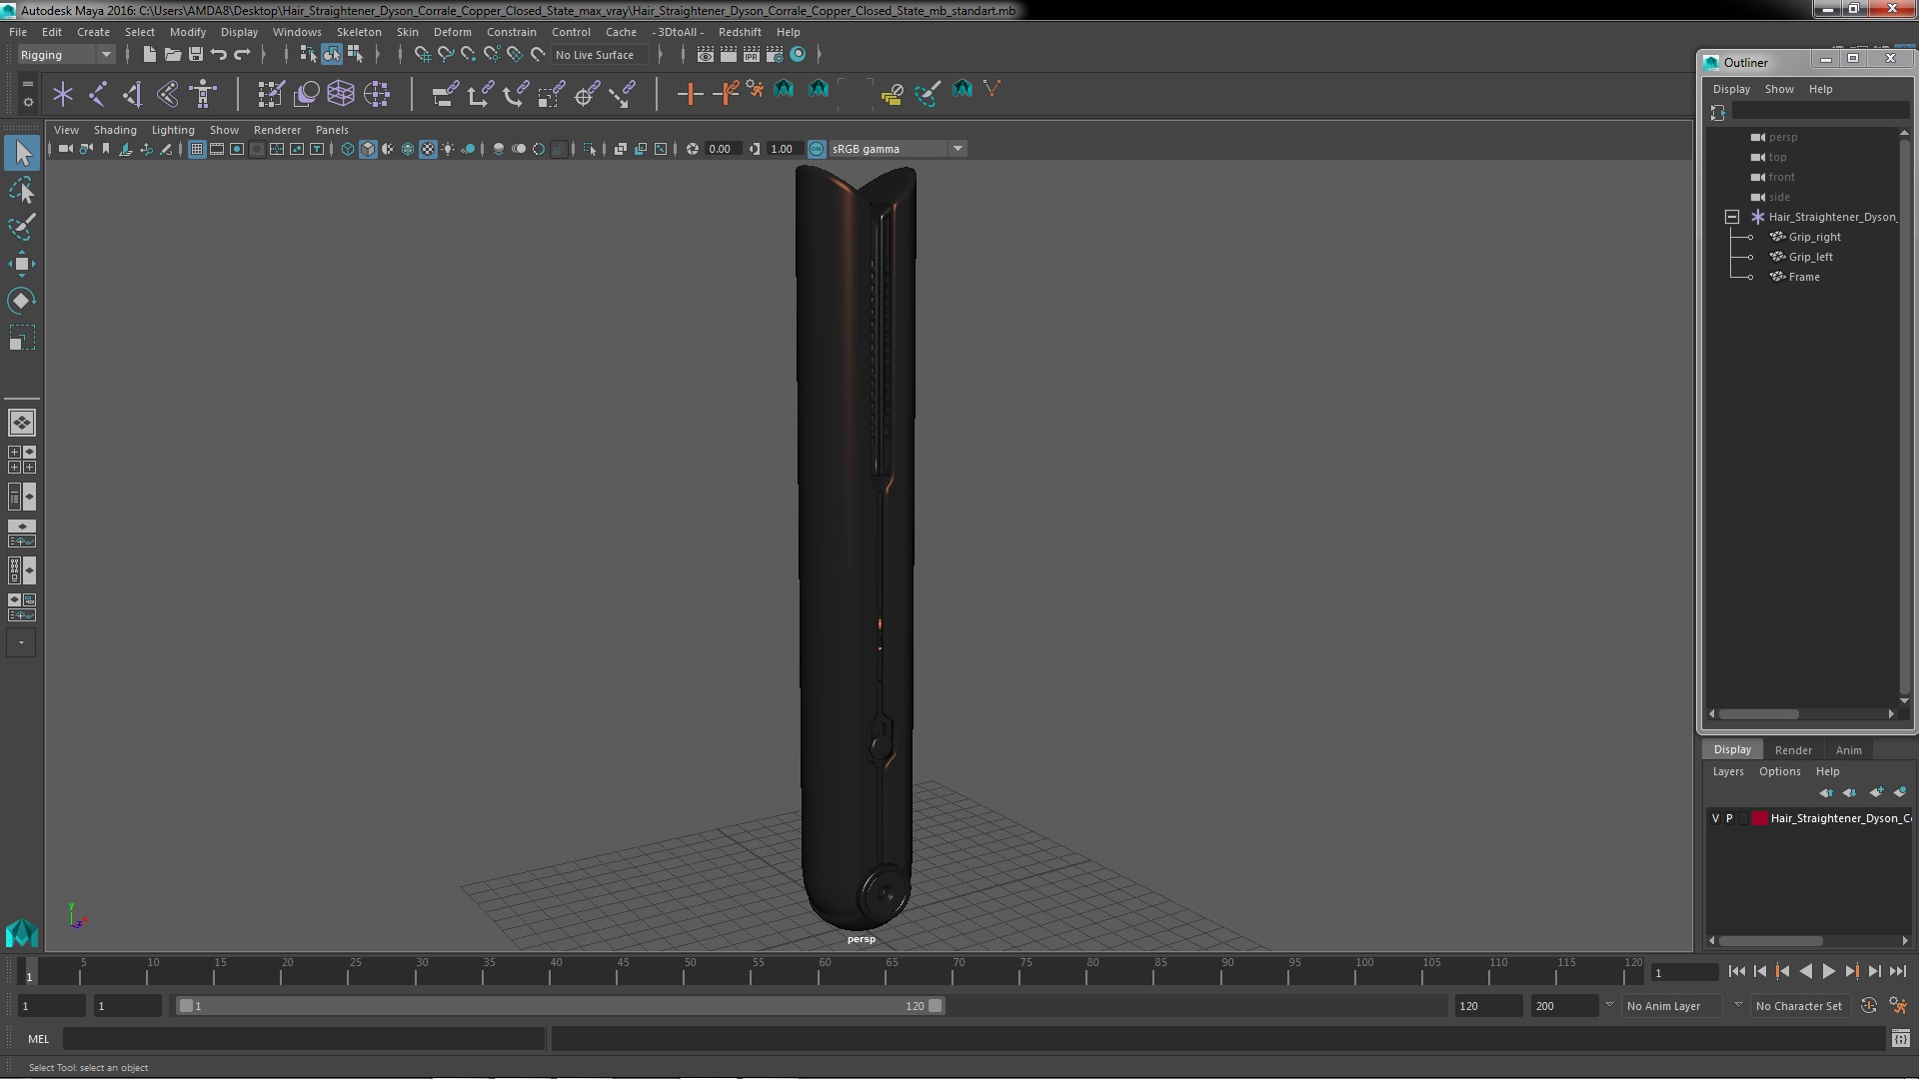Click the Undo arrow icon

click(x=219, y=54)
